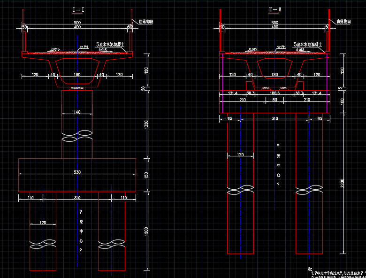
Task: Select vertical 梁中心 text in section II—II
Action: click(x=278, y=165)
